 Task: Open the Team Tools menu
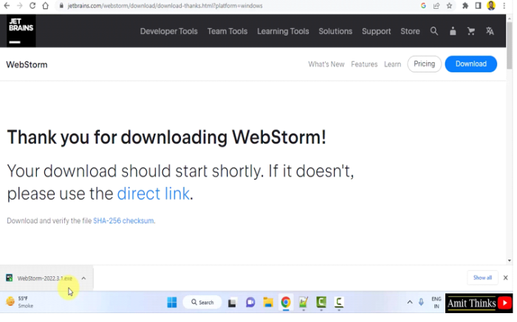[x=227, y=31]
